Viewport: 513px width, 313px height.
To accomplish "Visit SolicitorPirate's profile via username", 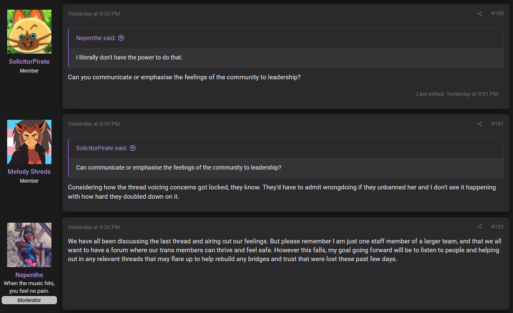I will [29, 62].
